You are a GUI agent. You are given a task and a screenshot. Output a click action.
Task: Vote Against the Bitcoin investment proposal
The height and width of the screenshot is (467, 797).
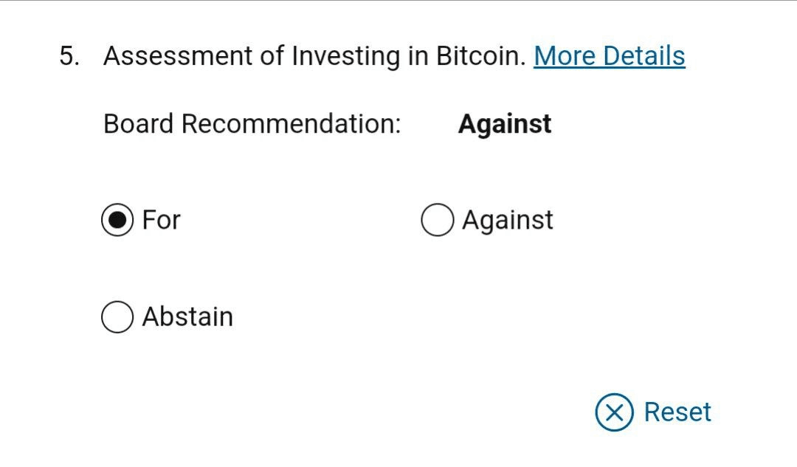pyautogui.click(x=437, y=220)
